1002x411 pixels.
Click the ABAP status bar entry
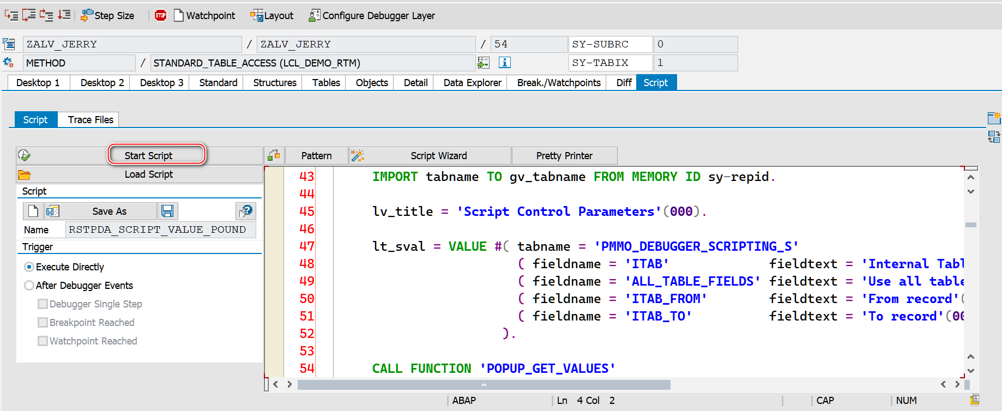pyautogui.click(x=464, y=401)
